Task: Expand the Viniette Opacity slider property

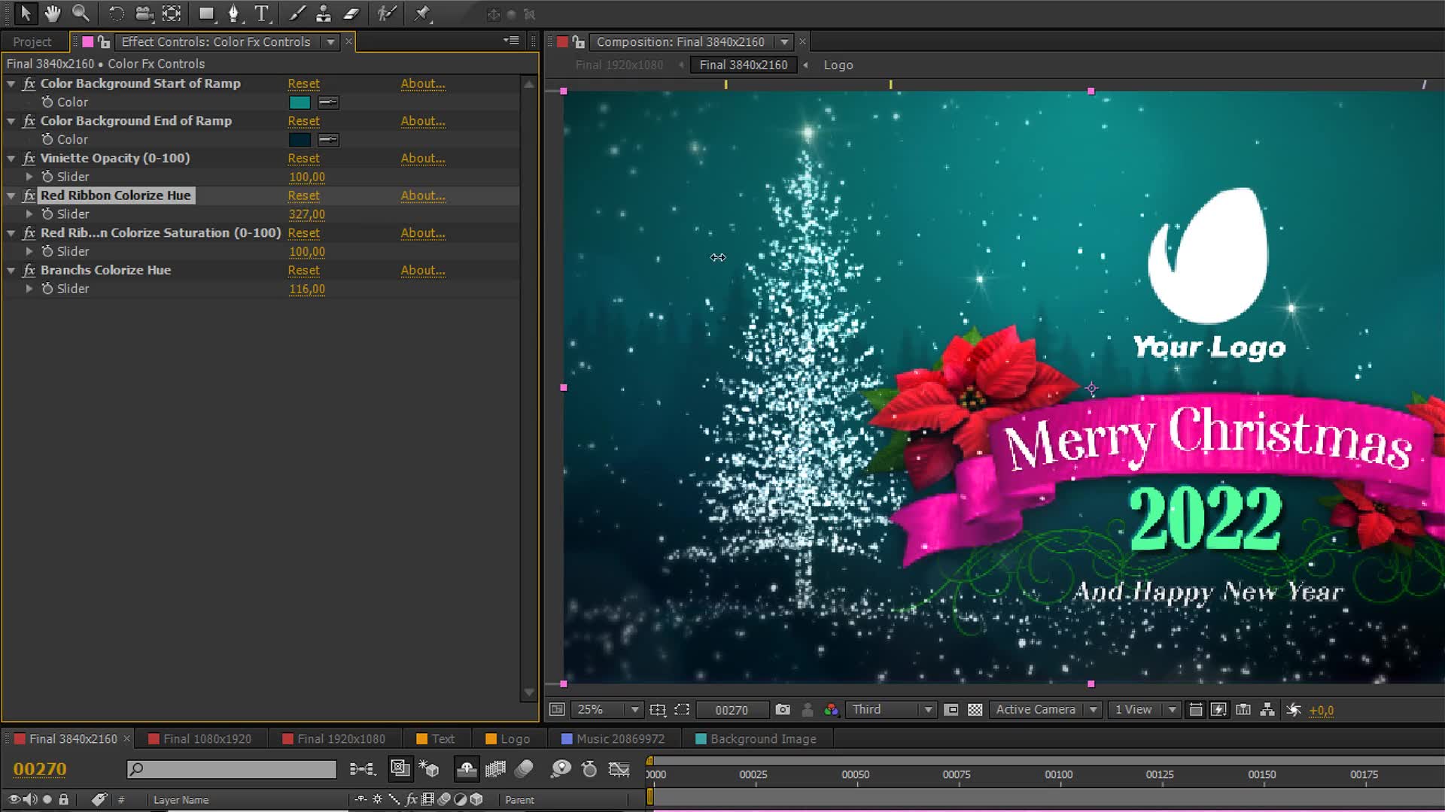Action: [x=29, y=177]
